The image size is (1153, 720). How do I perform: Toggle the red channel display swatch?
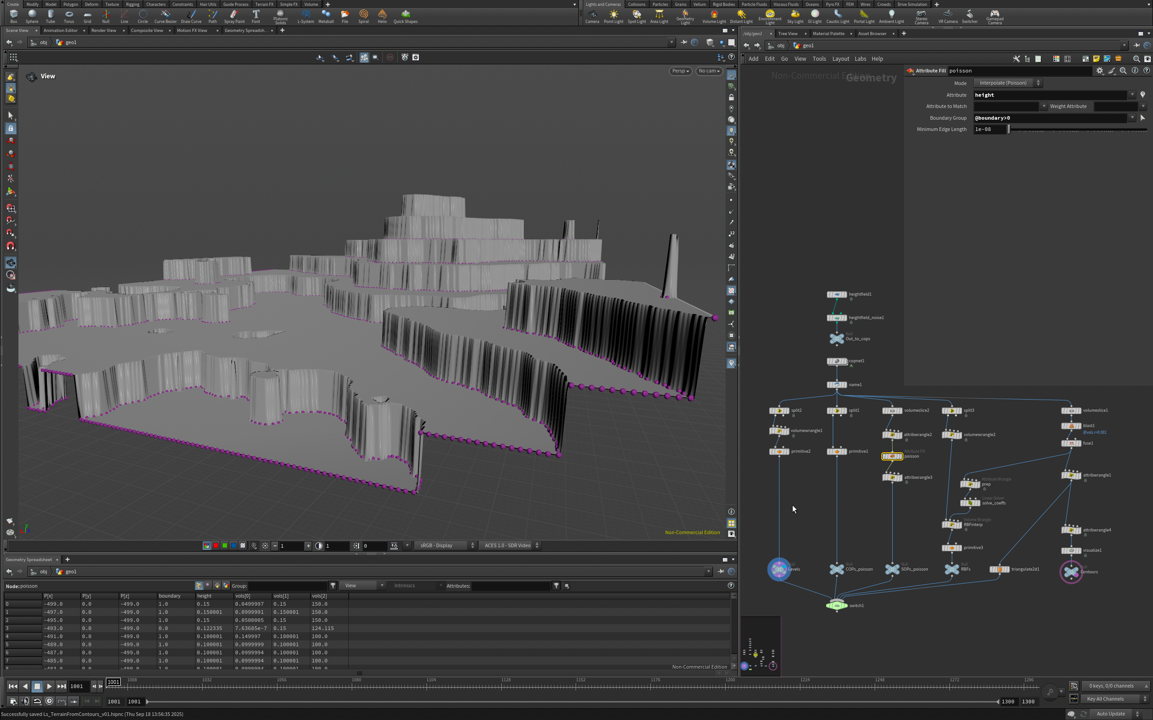pyautogui.click(x=215, y=546)
